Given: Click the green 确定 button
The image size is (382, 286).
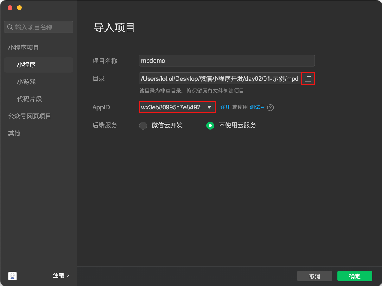Looking at the screenshot, I should coord(355,276).
